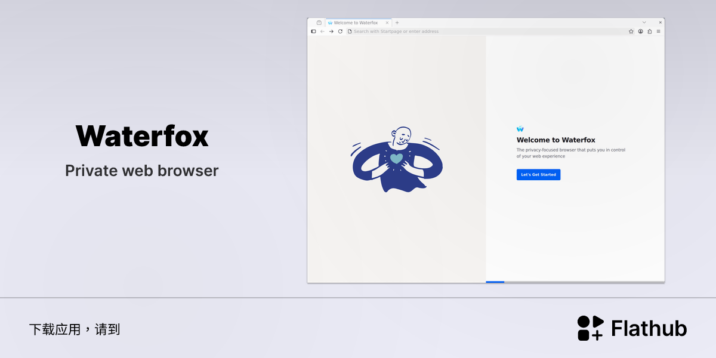716x358 pixels.
Task: Bookmark this page with the star icon
Action: tap(631, 31)
